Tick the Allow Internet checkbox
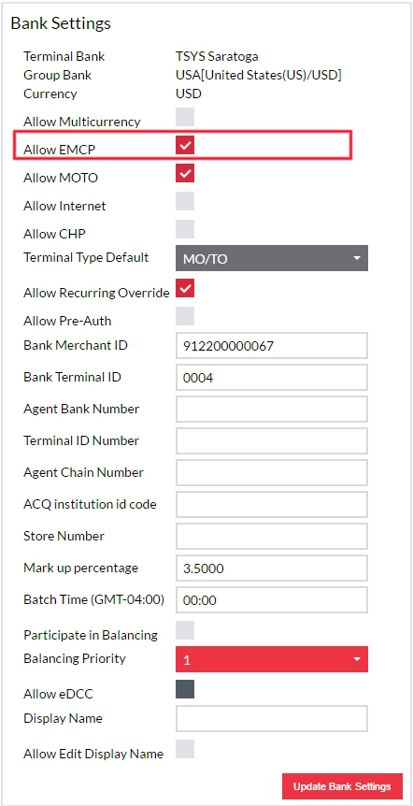413x806 pixels. point(185,201)
